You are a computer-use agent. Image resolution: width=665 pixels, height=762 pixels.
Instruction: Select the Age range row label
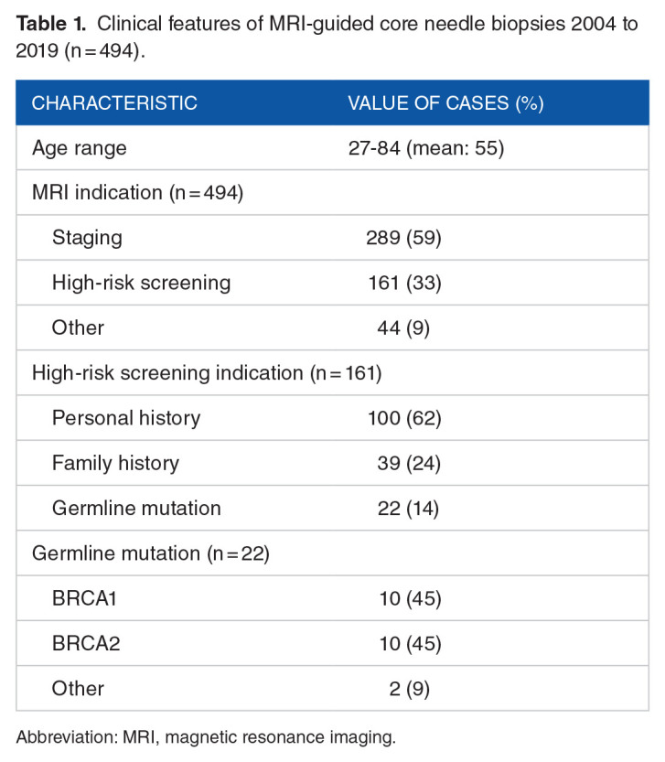tap(79, 148)
